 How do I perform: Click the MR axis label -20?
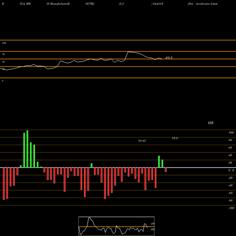(230, 178)
